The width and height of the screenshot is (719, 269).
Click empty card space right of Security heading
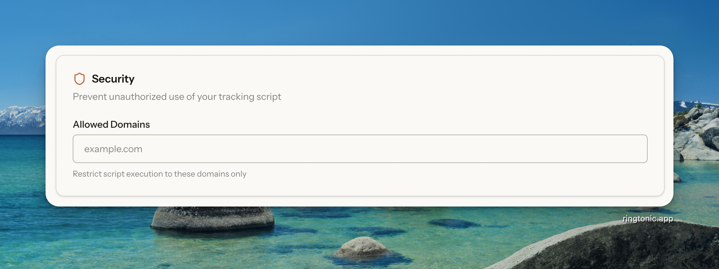pyautogui.click(x=374, y=79)
